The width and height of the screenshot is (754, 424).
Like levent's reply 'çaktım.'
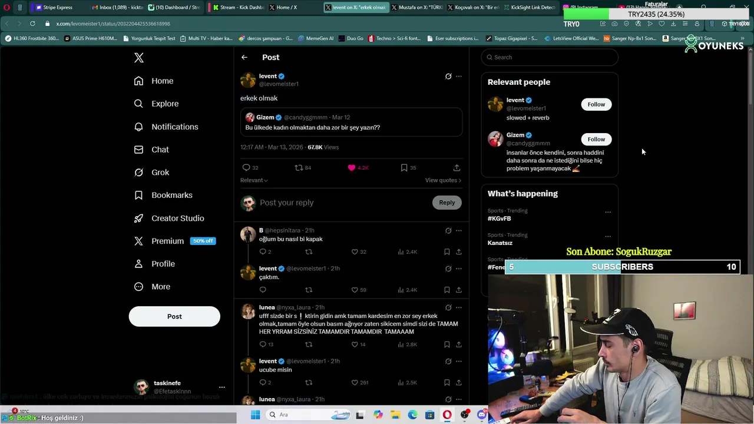click(x=359, y=290)
